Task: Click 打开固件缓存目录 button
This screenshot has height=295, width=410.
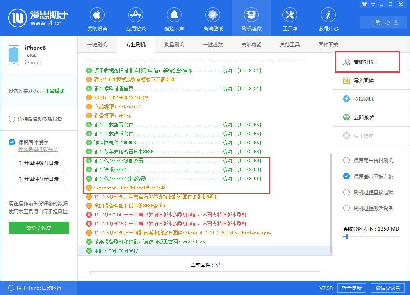Action: coord(39,163)
